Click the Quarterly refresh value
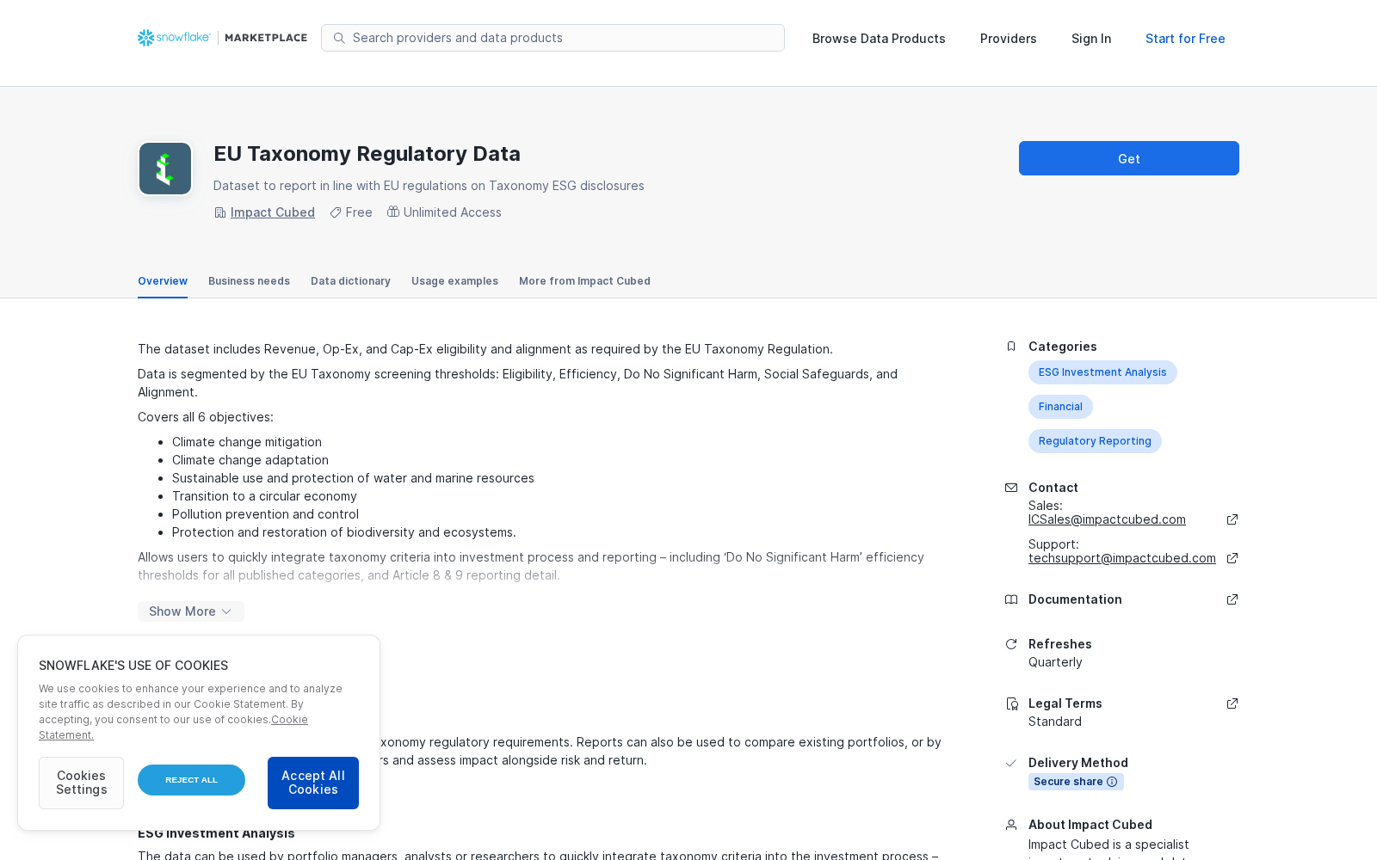The width and height of the screenshot is (1377, 860). (x=1055, y=662)
